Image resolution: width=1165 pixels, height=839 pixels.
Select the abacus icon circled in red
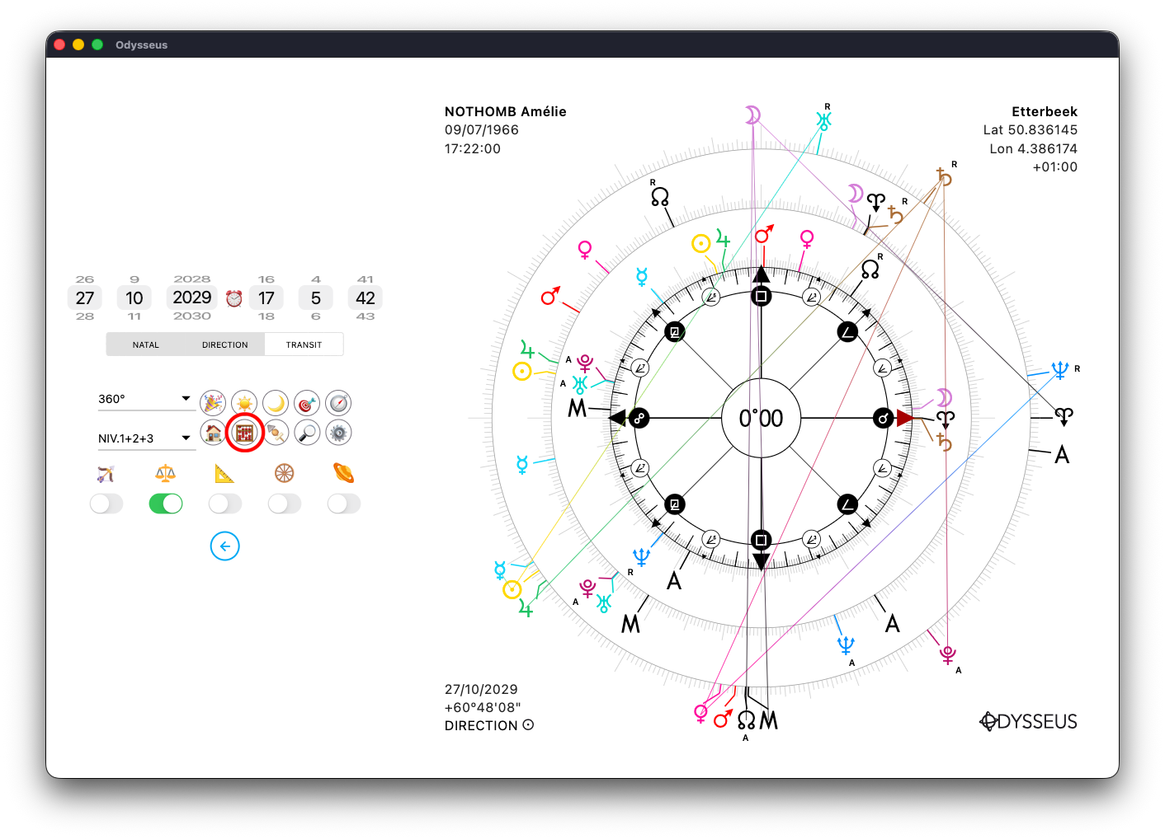(244, 433)
